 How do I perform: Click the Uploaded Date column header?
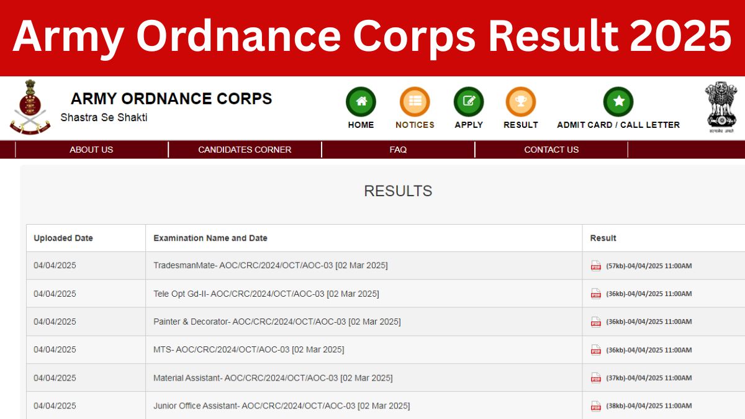(63, 238)
